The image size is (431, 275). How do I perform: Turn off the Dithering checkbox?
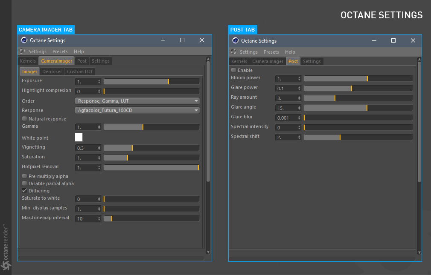pos(24,191)
